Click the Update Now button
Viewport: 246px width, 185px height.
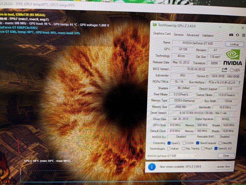pyautogui.click(x=223, y=166)
